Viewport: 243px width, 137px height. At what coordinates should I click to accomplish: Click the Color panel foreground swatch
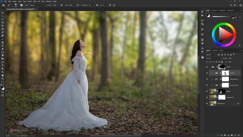(207, 14)
